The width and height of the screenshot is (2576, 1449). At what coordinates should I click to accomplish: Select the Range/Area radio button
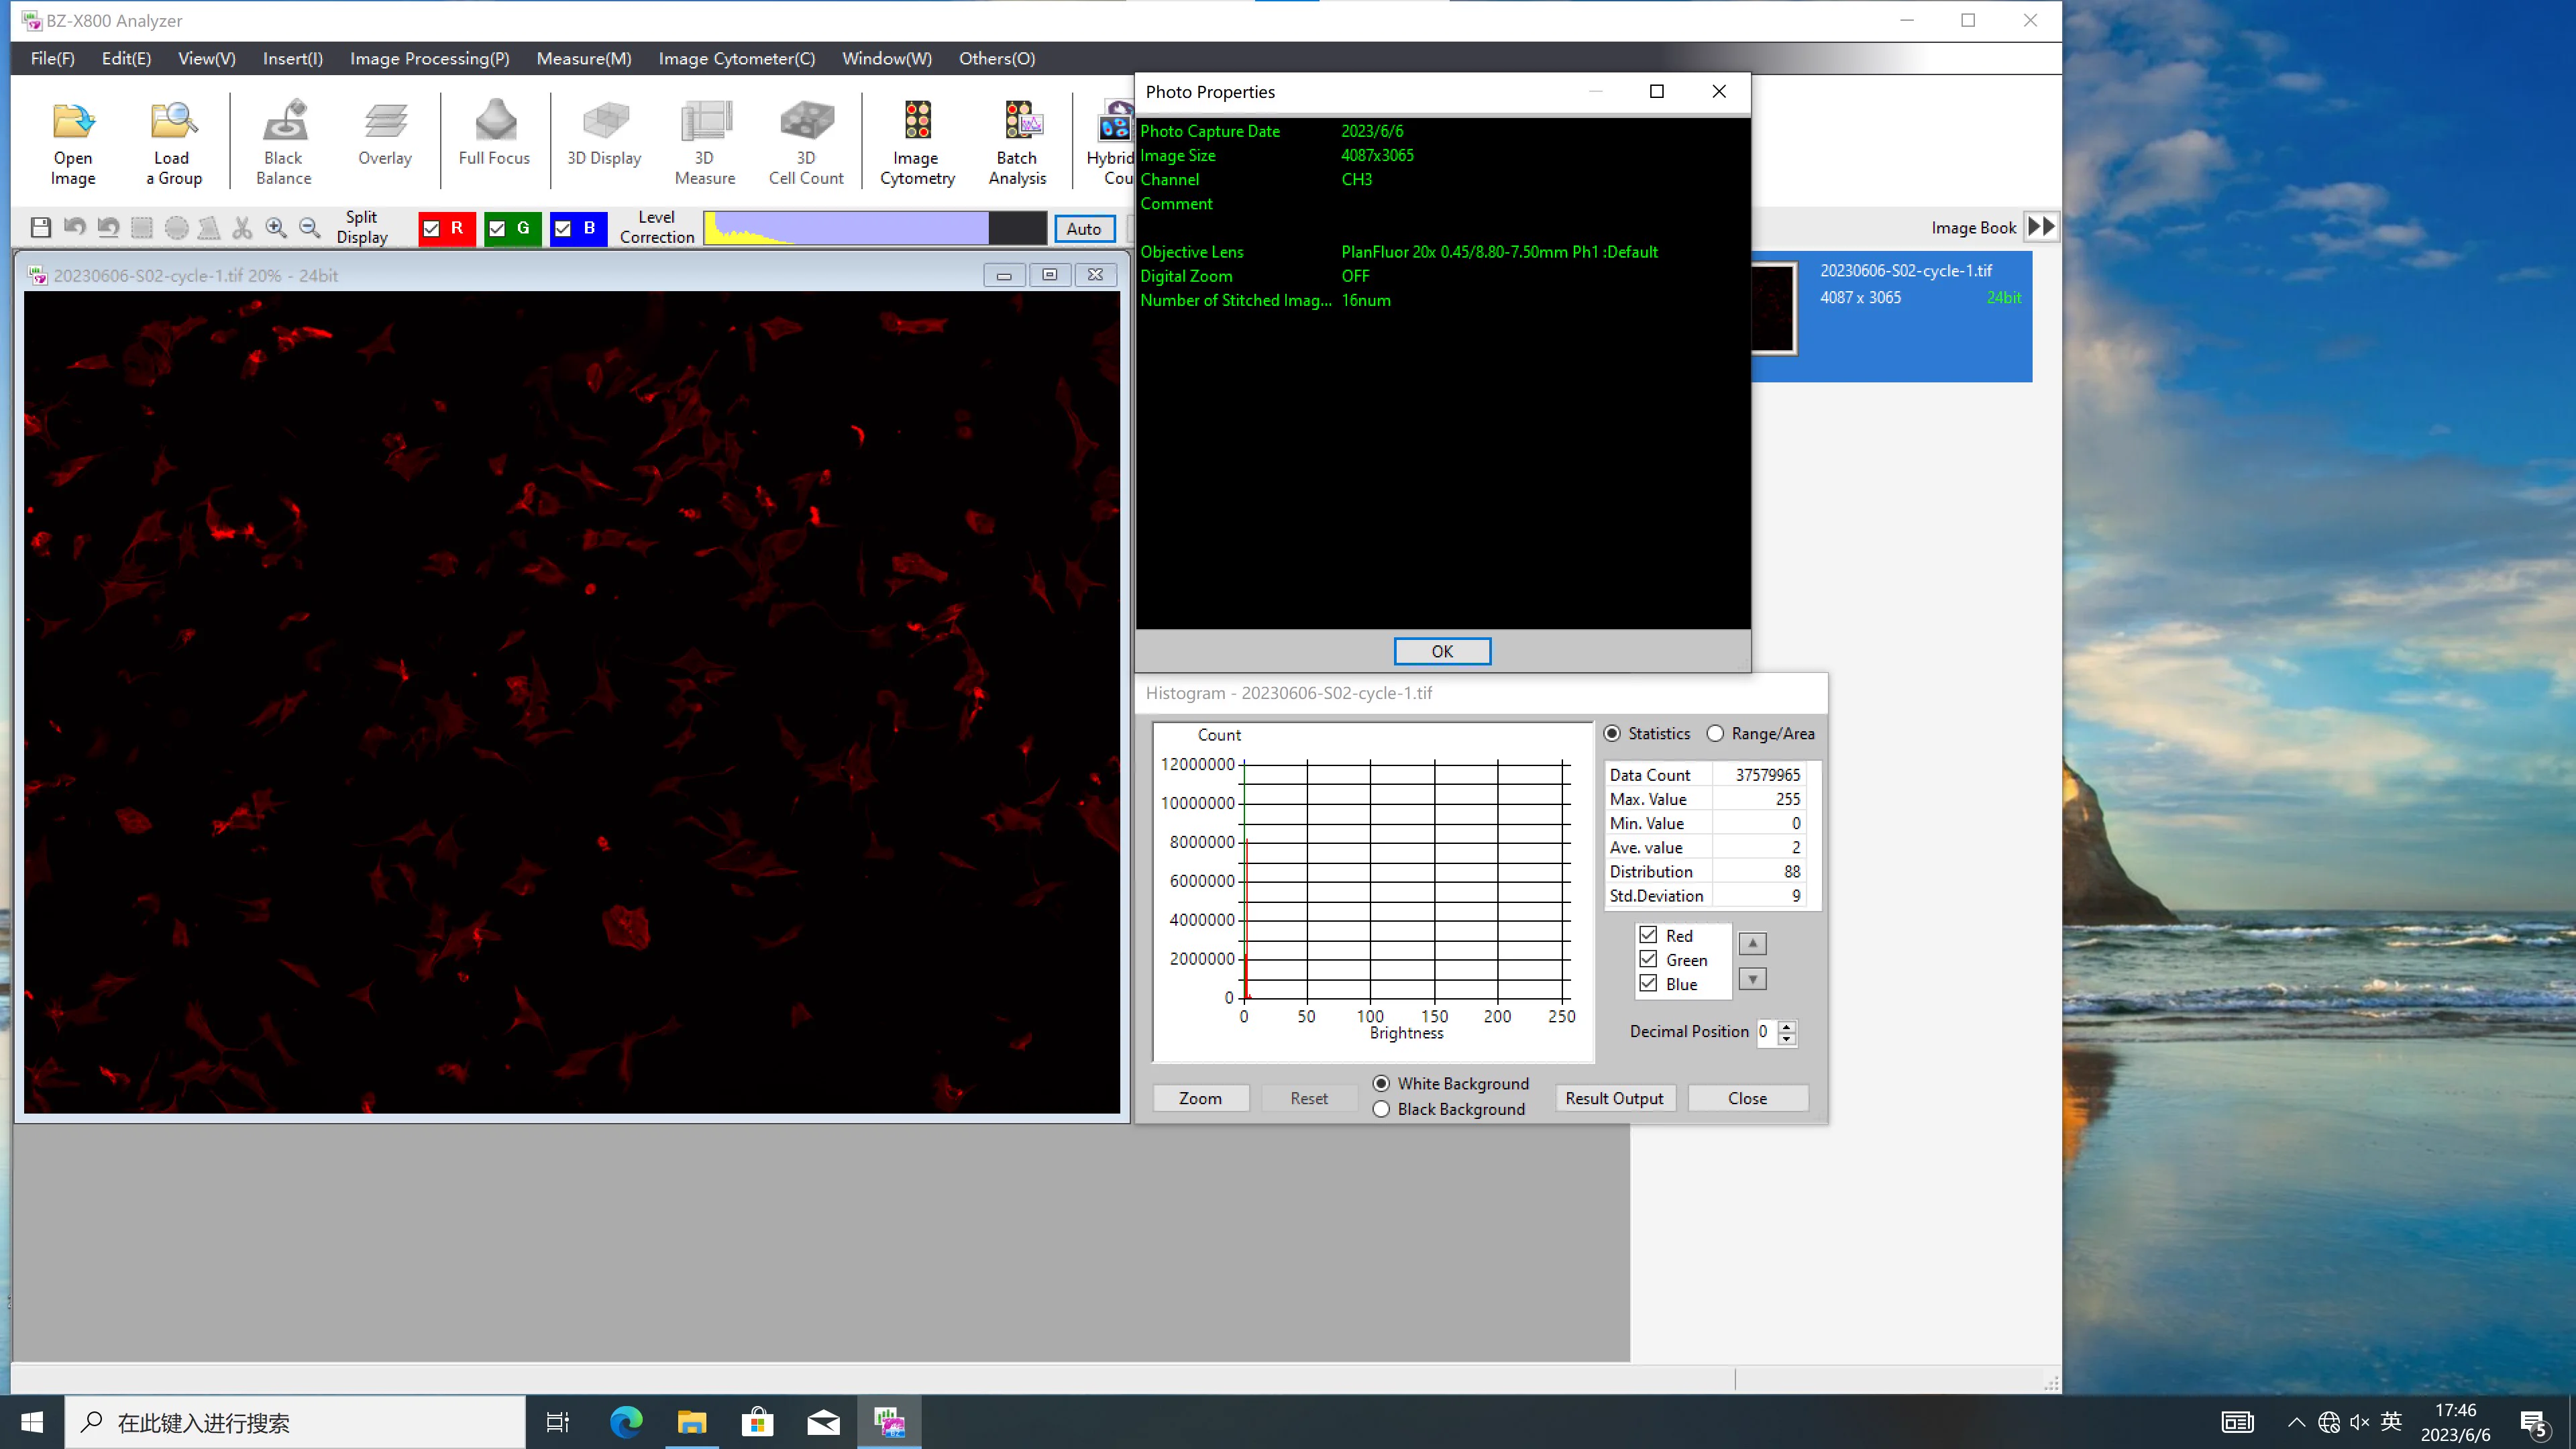tap(1715, 734)
